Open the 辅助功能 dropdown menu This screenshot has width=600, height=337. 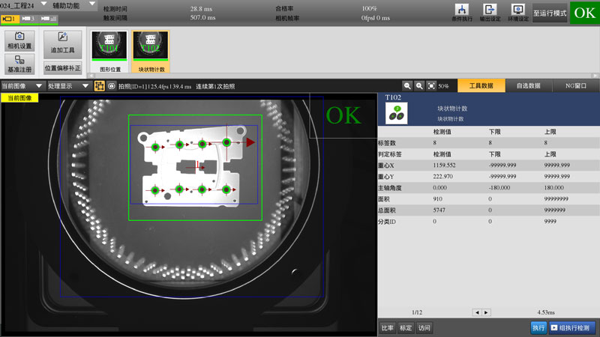click(73, 5)
